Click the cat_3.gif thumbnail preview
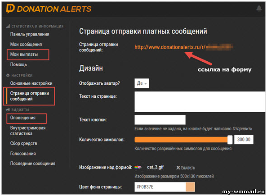 tap(138, 167)
